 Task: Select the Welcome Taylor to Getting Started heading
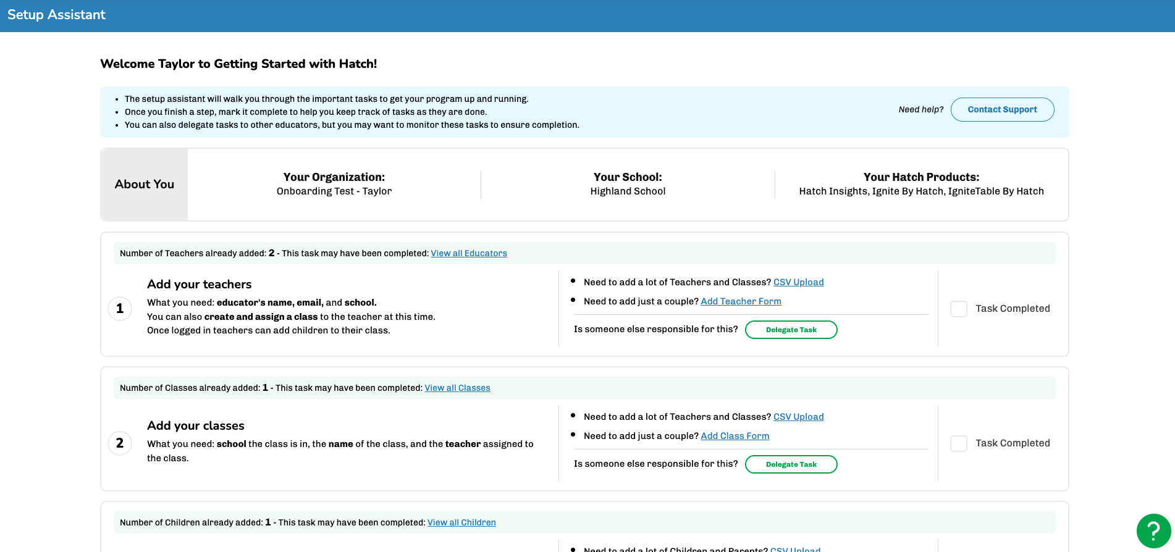click(238, 64)
